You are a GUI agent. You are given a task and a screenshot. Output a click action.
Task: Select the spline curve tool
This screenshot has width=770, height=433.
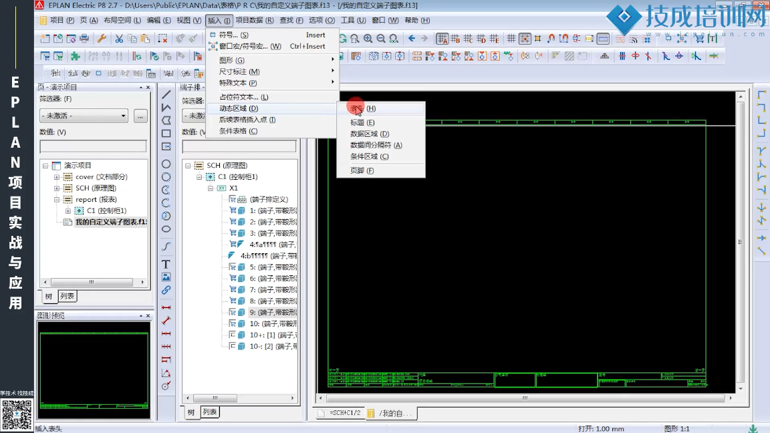click(x=166, y=247)
